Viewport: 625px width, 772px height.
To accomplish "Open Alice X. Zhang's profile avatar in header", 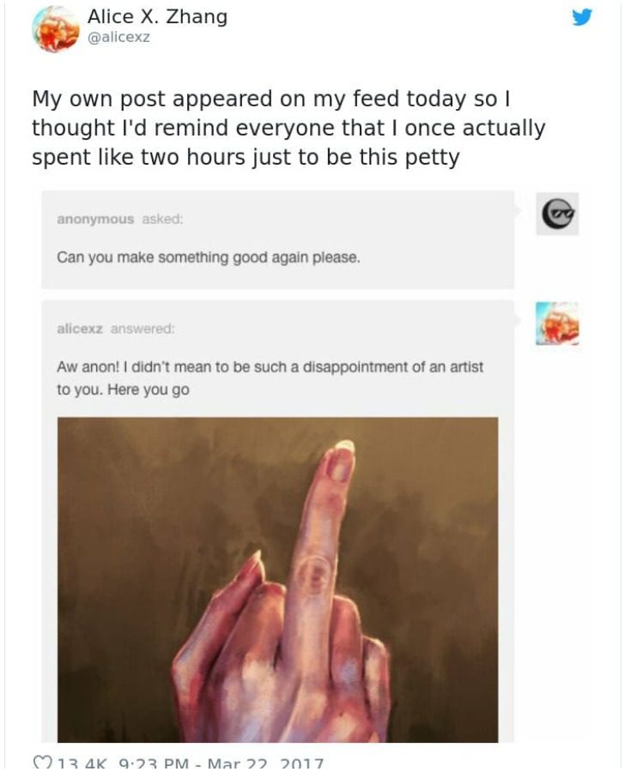I will pyautogui.click(x=56, y=29).
